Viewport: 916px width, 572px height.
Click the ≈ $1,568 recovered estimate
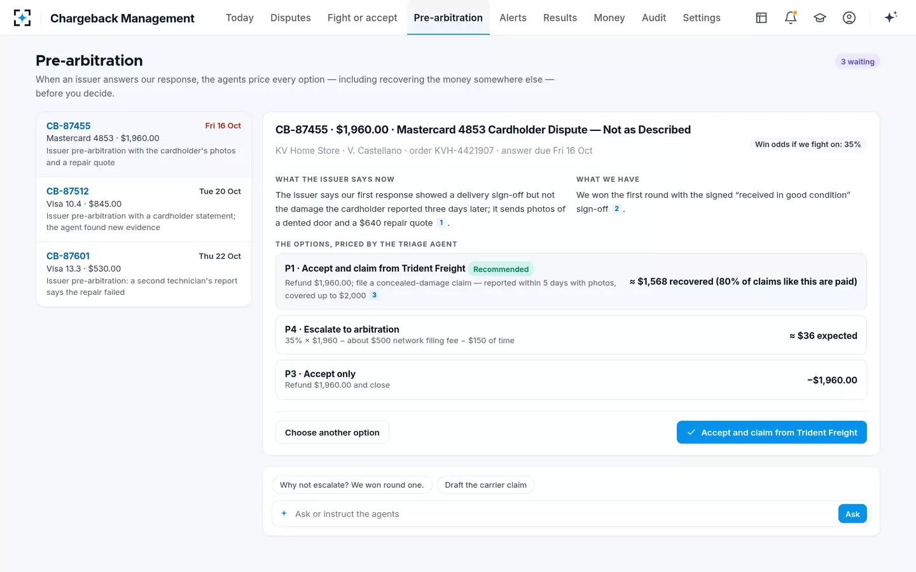click(743, 282)
